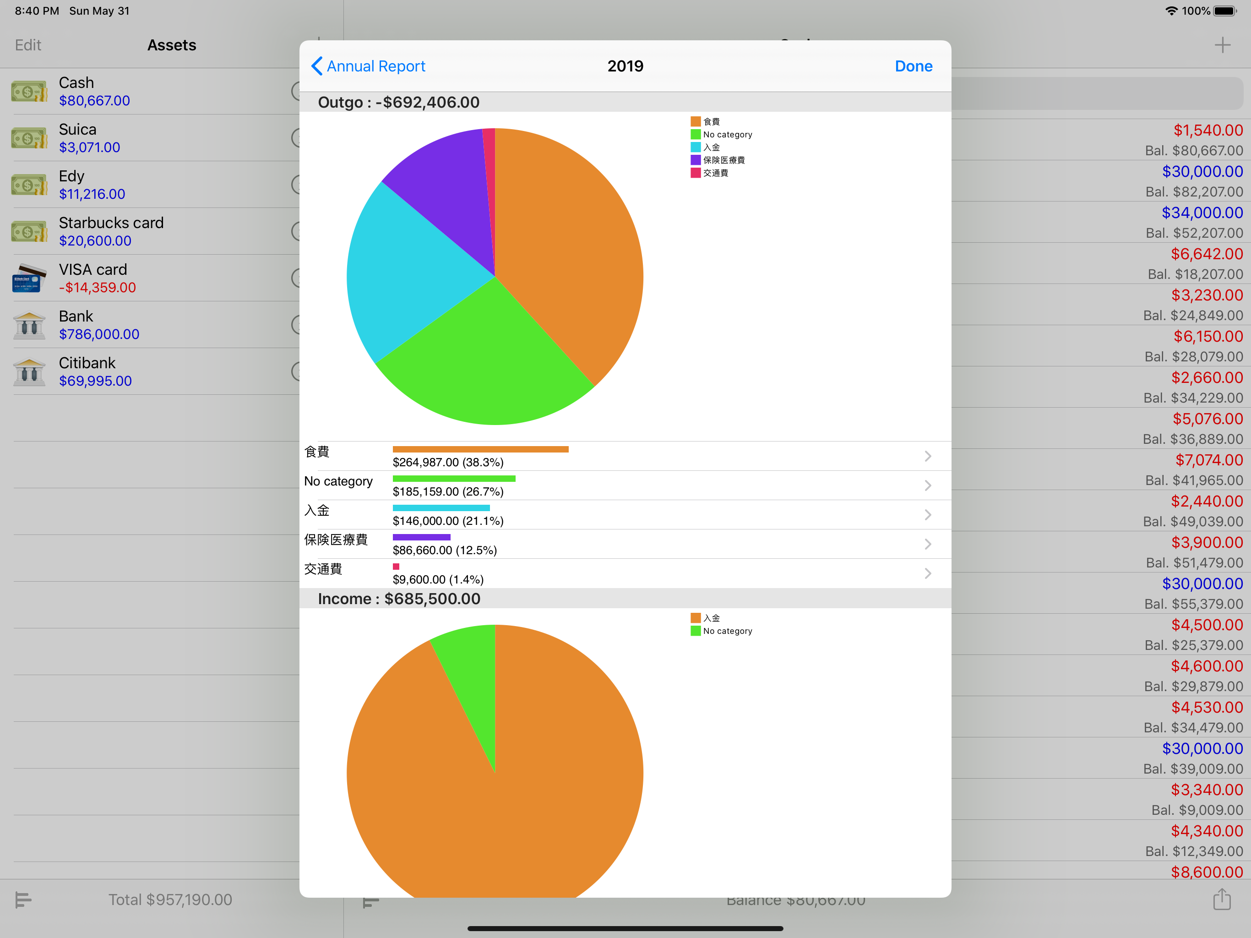The width and height of the screenshot is (1251, 938).
Task: Go back to Annual Report
Action: point(368,66)
